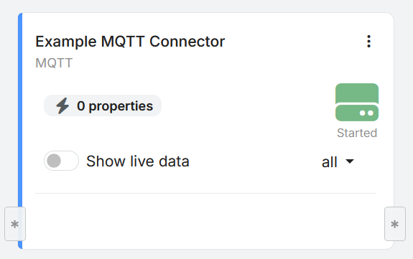Click the Started status label
This screenshot has height=259, width=413.
click(357, 133)
